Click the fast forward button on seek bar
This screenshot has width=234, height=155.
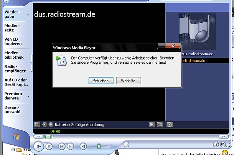pyautogui.click(x=223, y=137)
